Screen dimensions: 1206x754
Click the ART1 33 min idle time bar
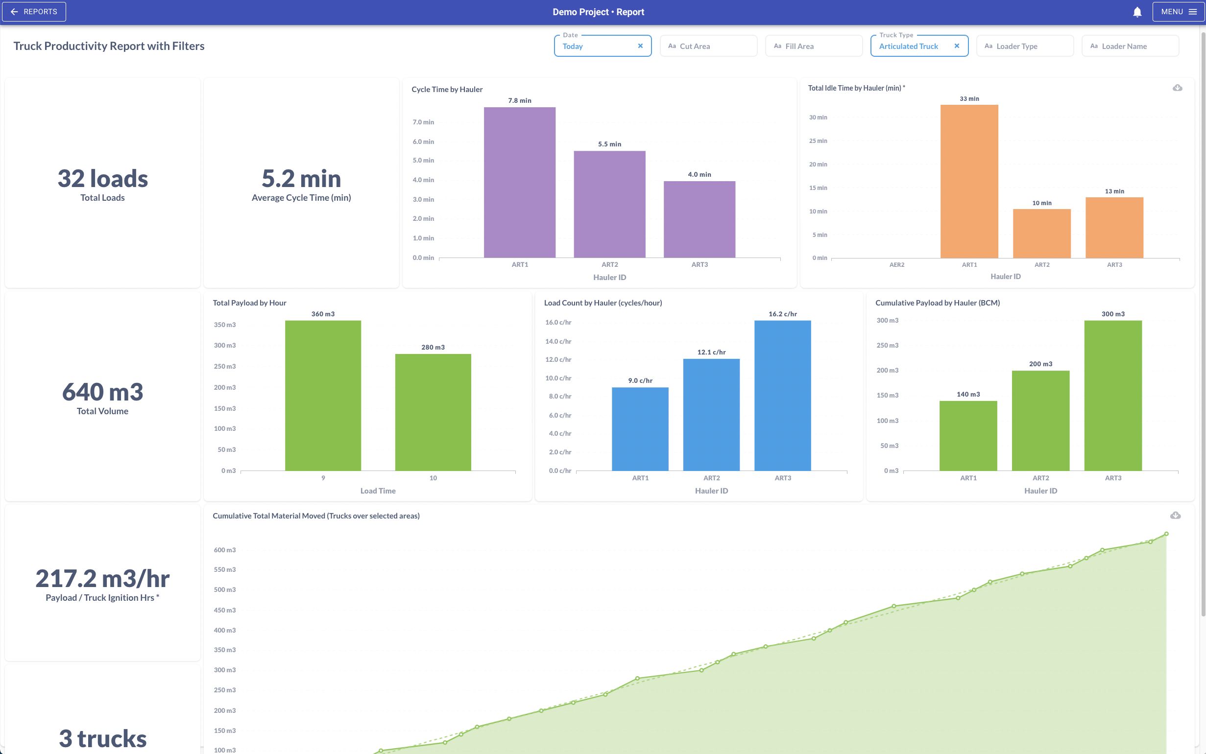point(969,182)
